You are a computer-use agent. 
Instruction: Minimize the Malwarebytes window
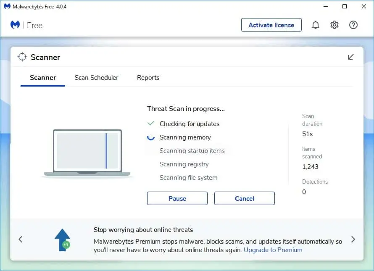point(326,6)
